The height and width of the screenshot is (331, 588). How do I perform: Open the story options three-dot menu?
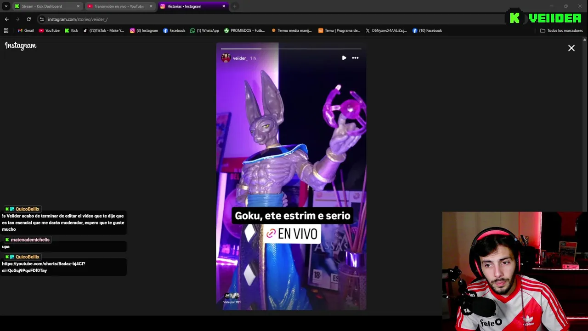pos(355,58)
